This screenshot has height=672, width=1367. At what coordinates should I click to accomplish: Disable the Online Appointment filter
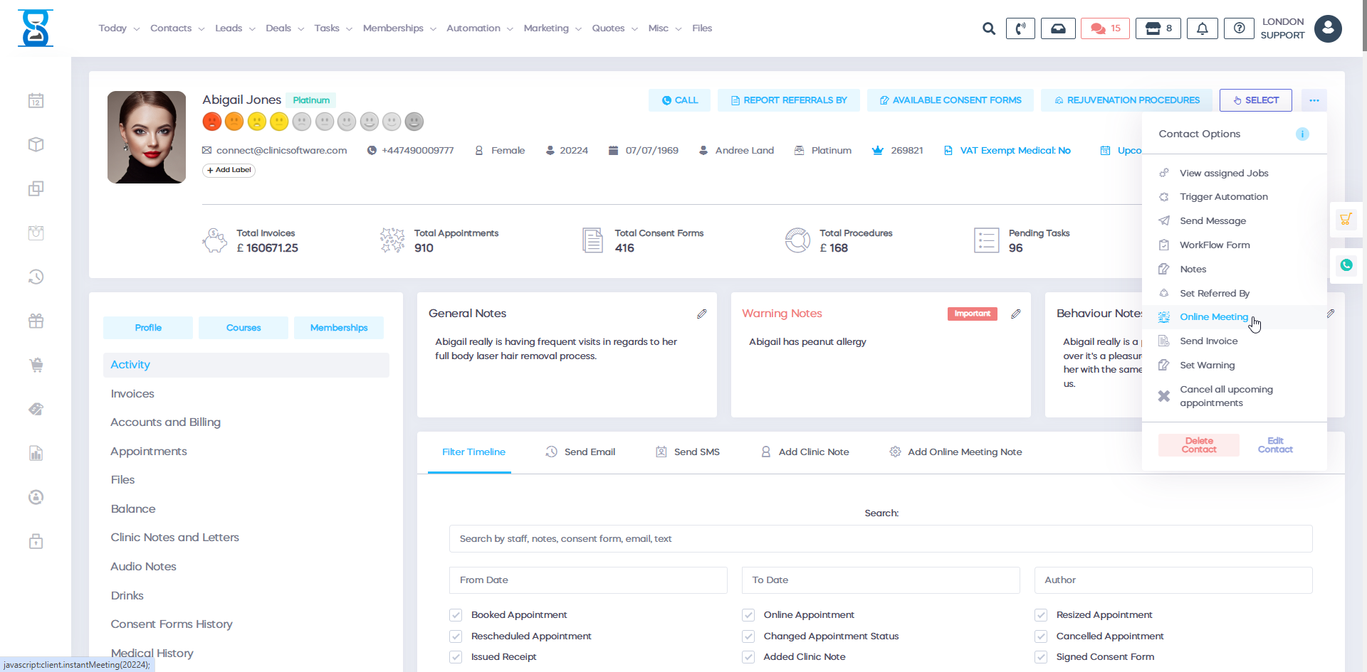tap(748, 615)
